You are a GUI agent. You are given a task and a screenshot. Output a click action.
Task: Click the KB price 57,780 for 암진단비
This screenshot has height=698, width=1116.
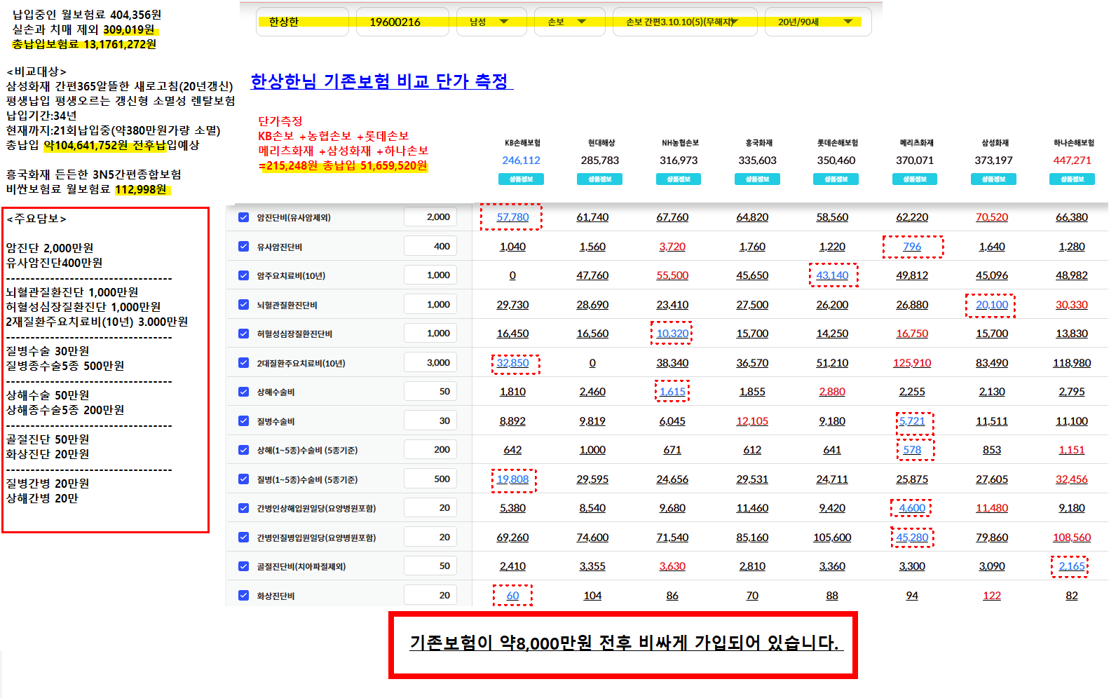tap(512, 217)
